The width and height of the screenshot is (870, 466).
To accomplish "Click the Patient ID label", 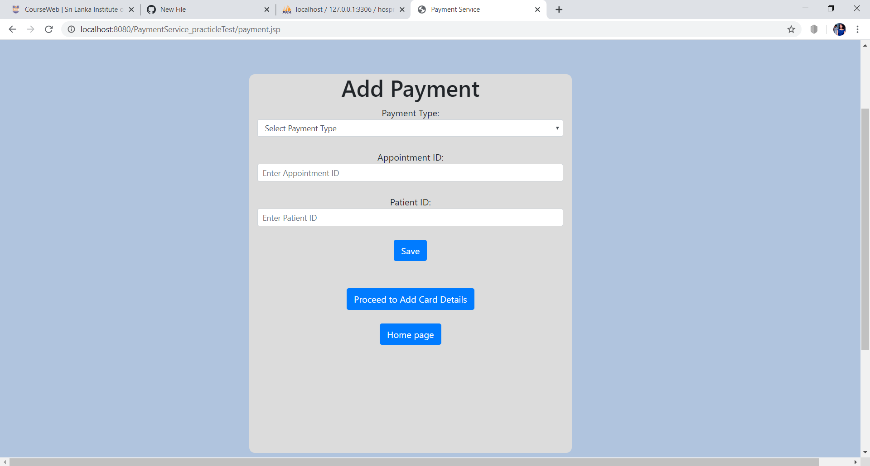I will click(x=410, y=202).
